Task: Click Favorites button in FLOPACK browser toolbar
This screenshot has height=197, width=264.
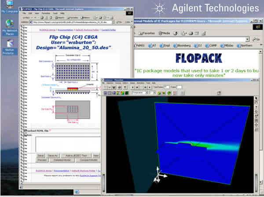Action: pos(73,18)
